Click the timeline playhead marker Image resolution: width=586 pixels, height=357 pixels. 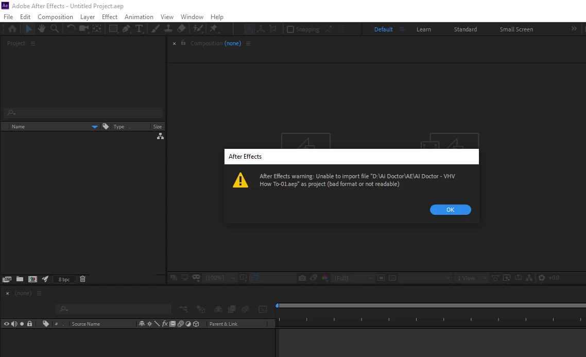278,306
